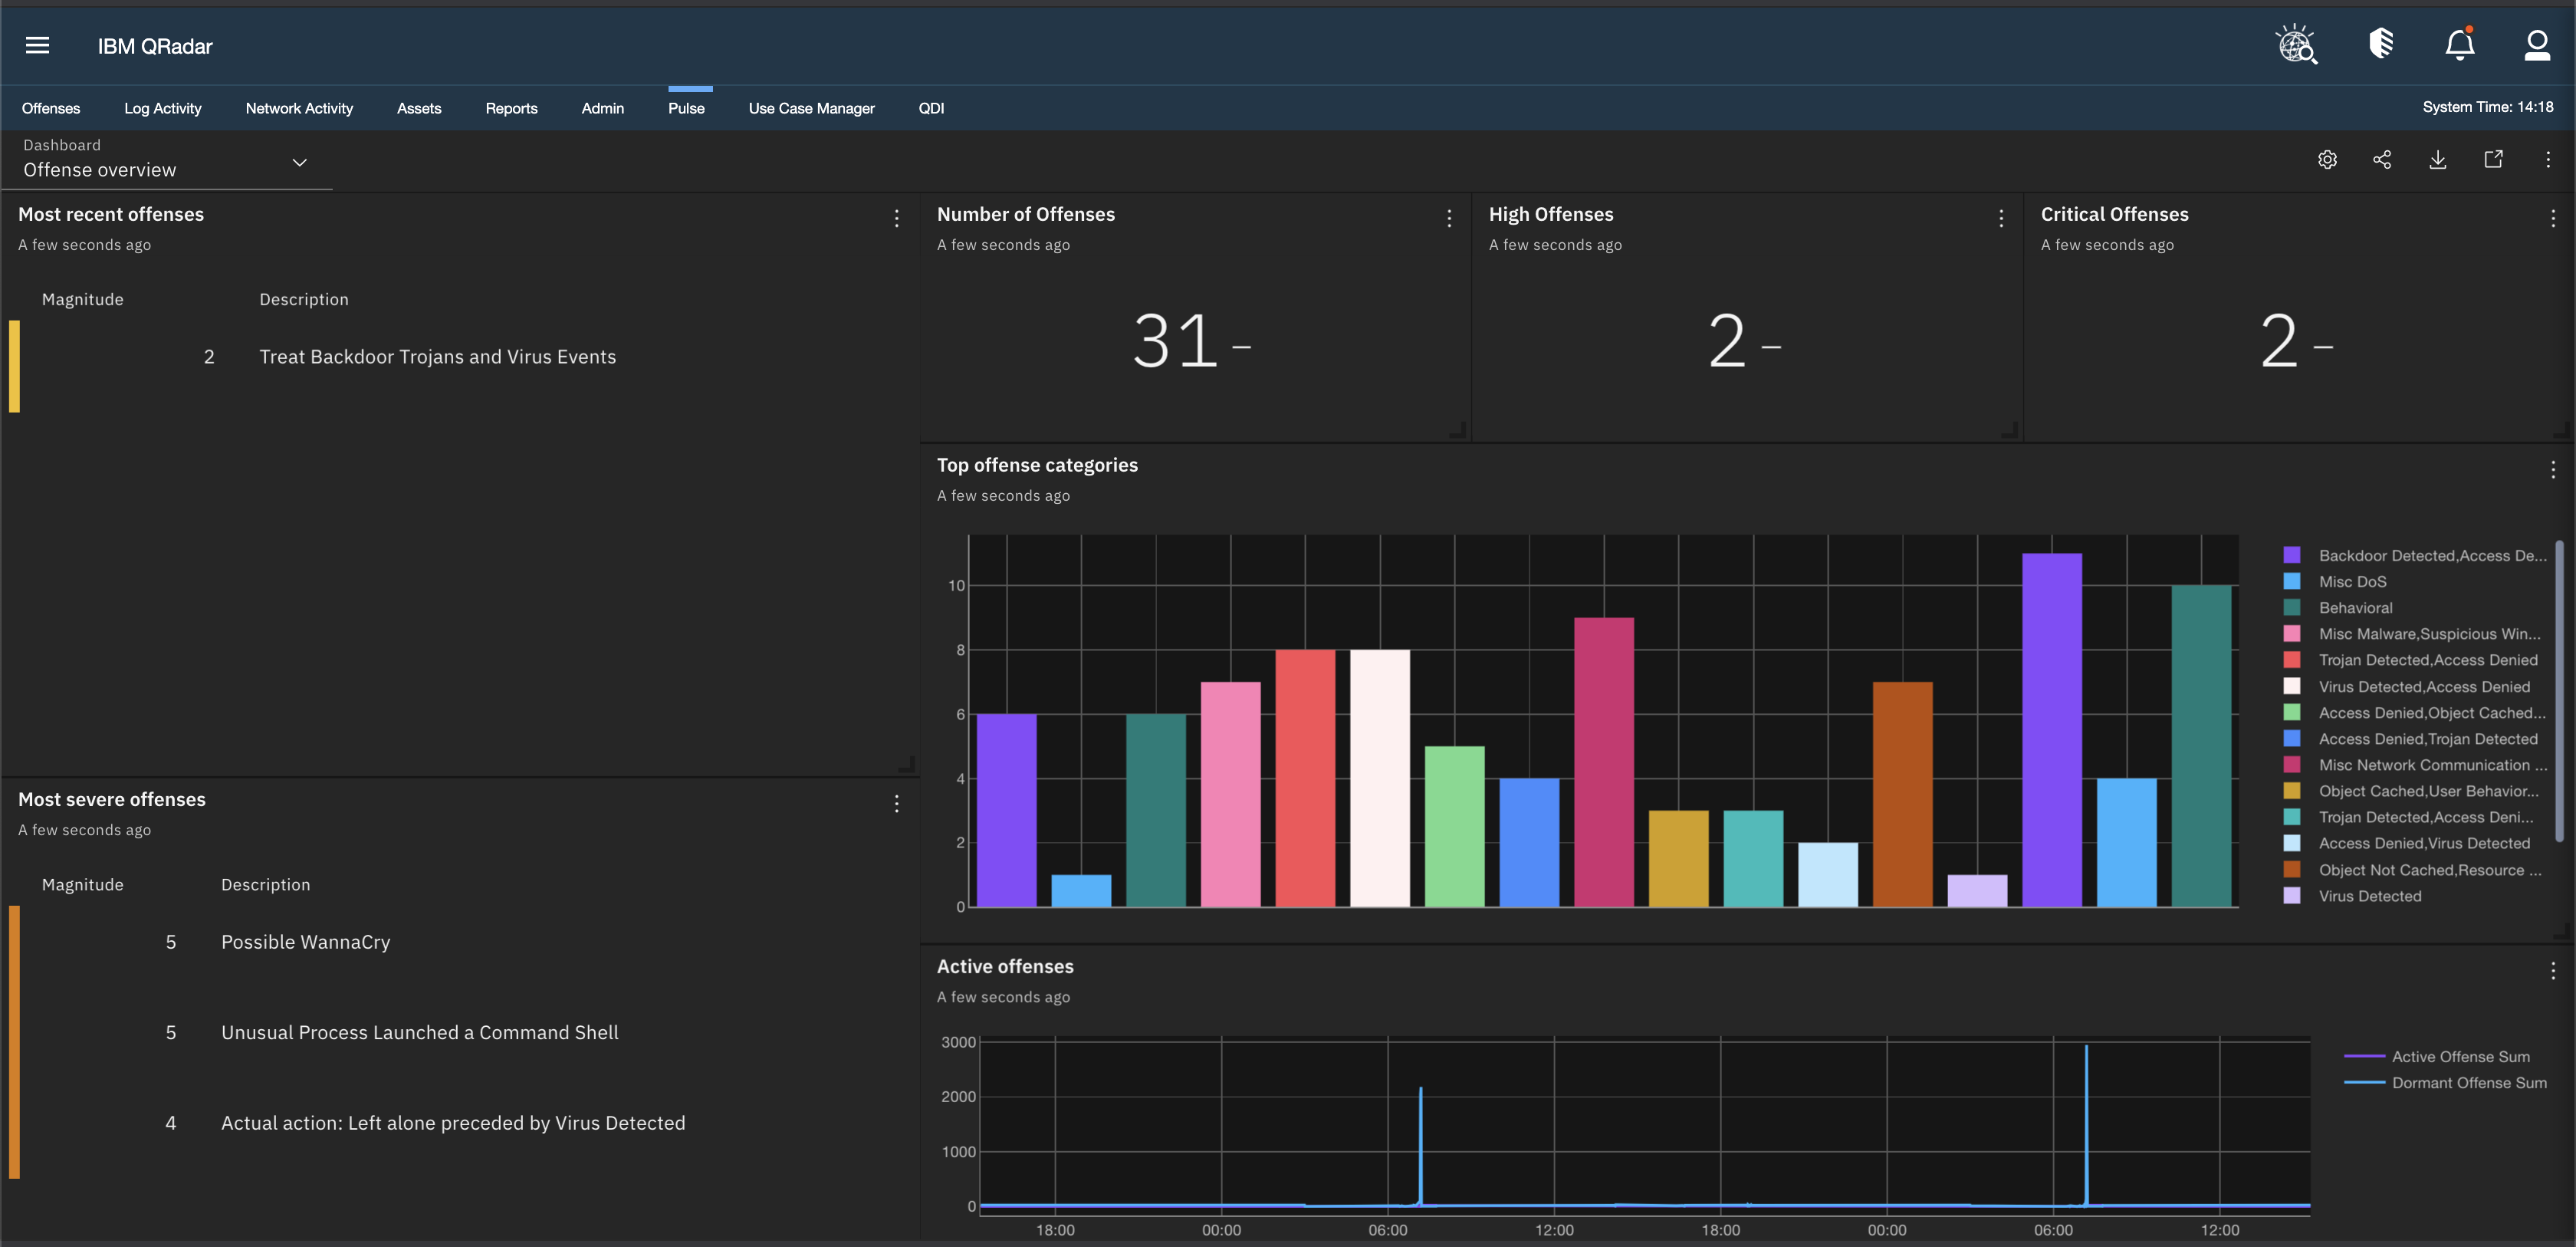
Task: Toggle Active Offense Sum legend series
Action: tap(2460, 1057)
